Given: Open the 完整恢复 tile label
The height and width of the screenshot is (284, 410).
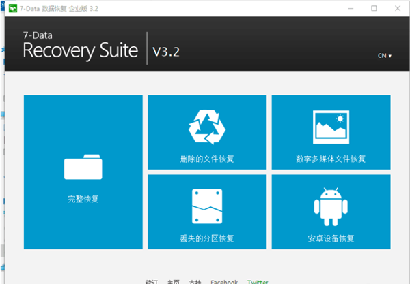Looking at the screenshot, I should click(83, 200).
